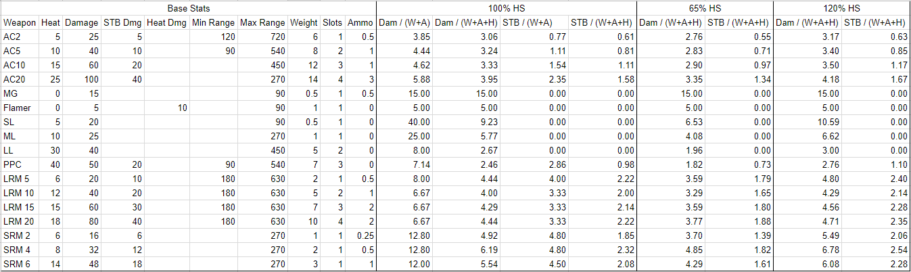This screenshot has width=911, height=272.
Task: Select the STB Dmg column header
Action: 122,22
